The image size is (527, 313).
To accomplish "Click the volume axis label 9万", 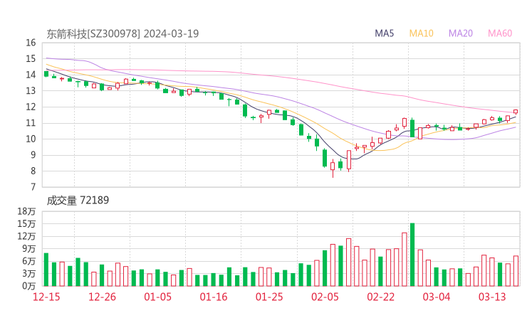I will (29, 249).
